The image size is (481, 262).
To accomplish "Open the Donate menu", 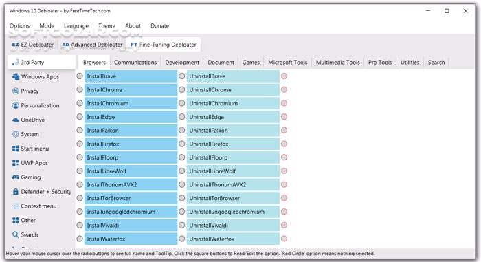I will coord(160,26).
